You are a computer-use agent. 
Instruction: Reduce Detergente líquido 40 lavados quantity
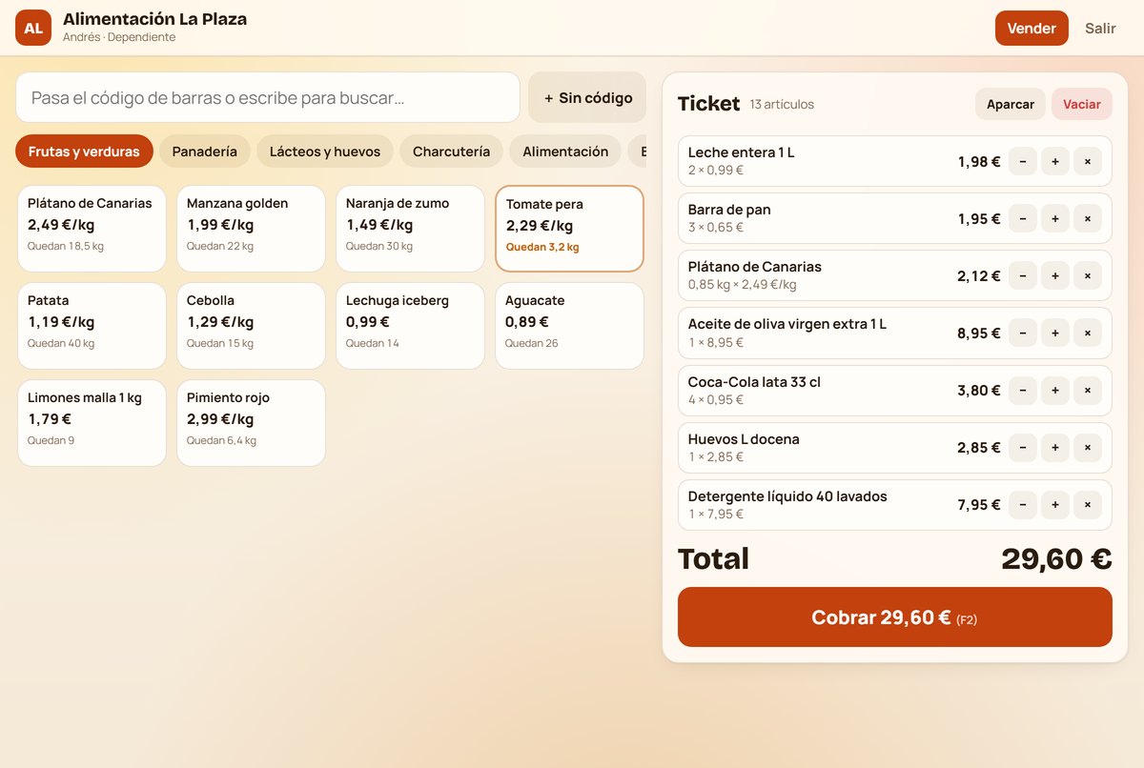coord(1022,505)
